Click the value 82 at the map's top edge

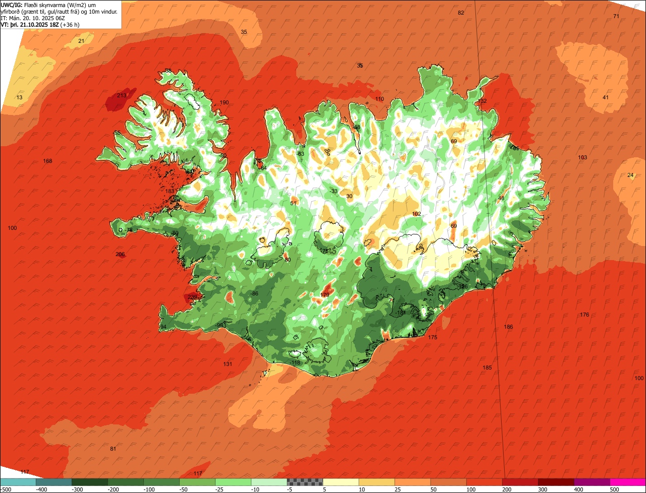[x=461, y=13]
